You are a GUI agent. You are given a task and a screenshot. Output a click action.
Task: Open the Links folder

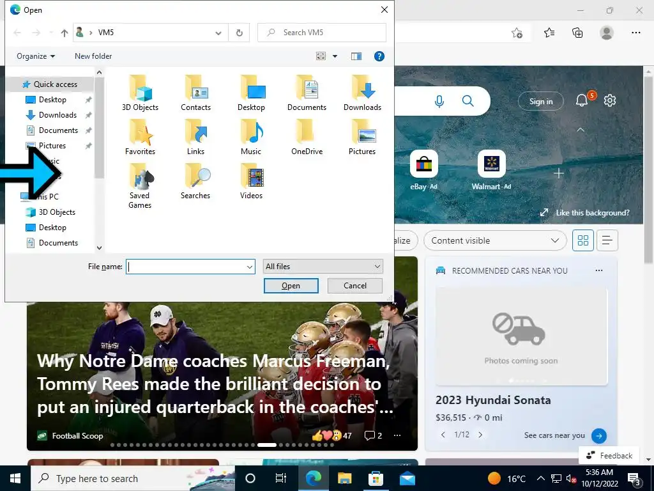click(195, 137)
